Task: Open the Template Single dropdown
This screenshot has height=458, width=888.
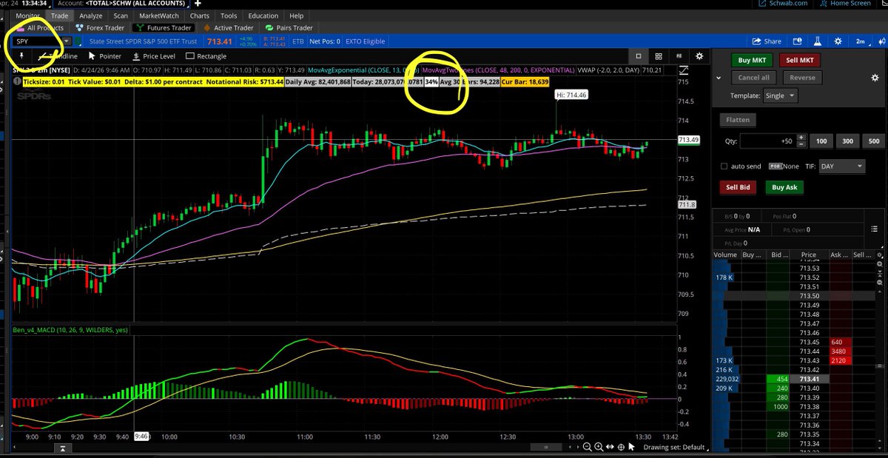Action: pyautogui.click(x=781, y=96)
